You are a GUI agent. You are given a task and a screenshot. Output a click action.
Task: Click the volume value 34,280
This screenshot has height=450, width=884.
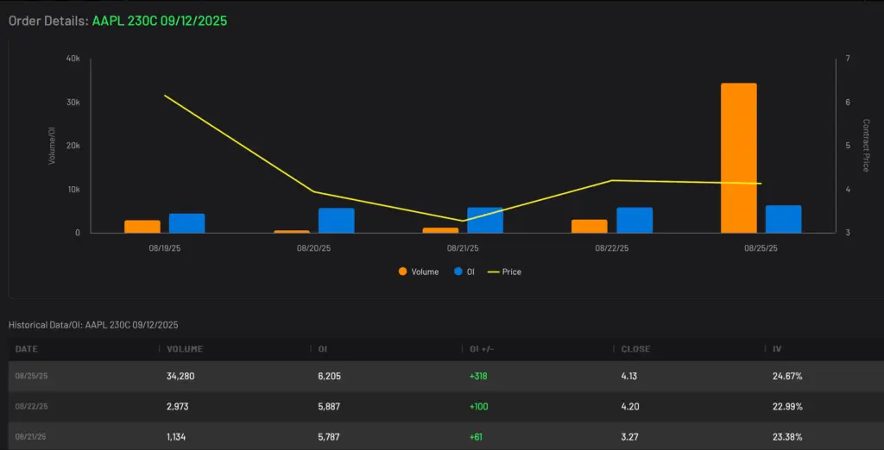point(180,376)
